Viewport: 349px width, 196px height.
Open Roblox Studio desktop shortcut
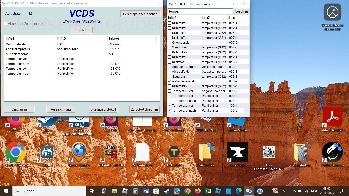(237, 122)
